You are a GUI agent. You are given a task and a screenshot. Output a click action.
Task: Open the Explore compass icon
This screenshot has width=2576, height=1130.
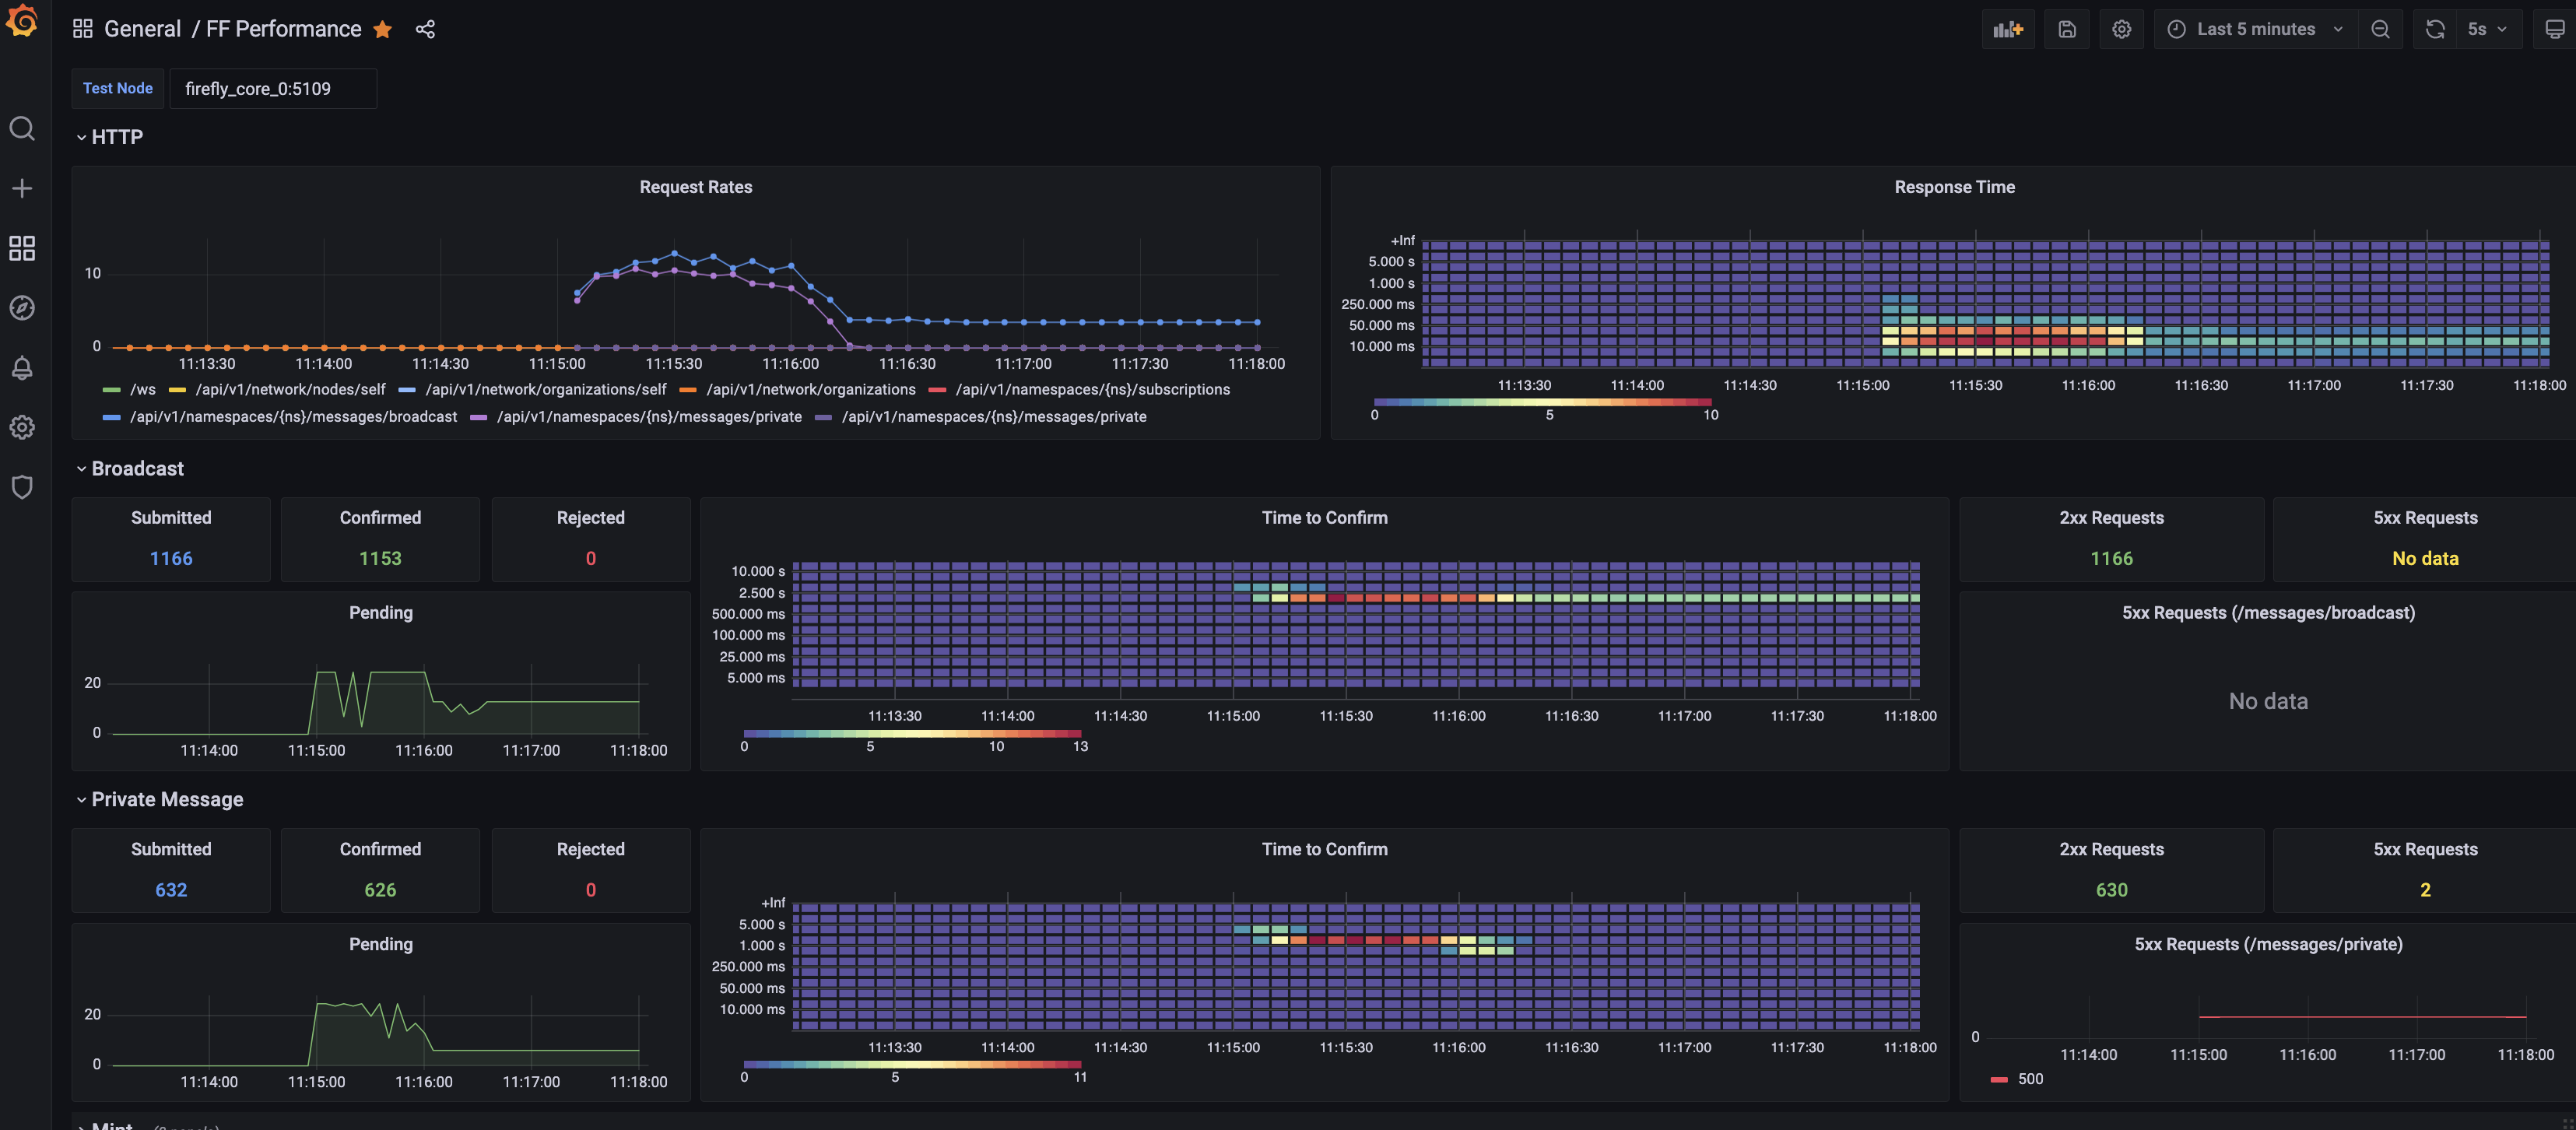(22, 308)
